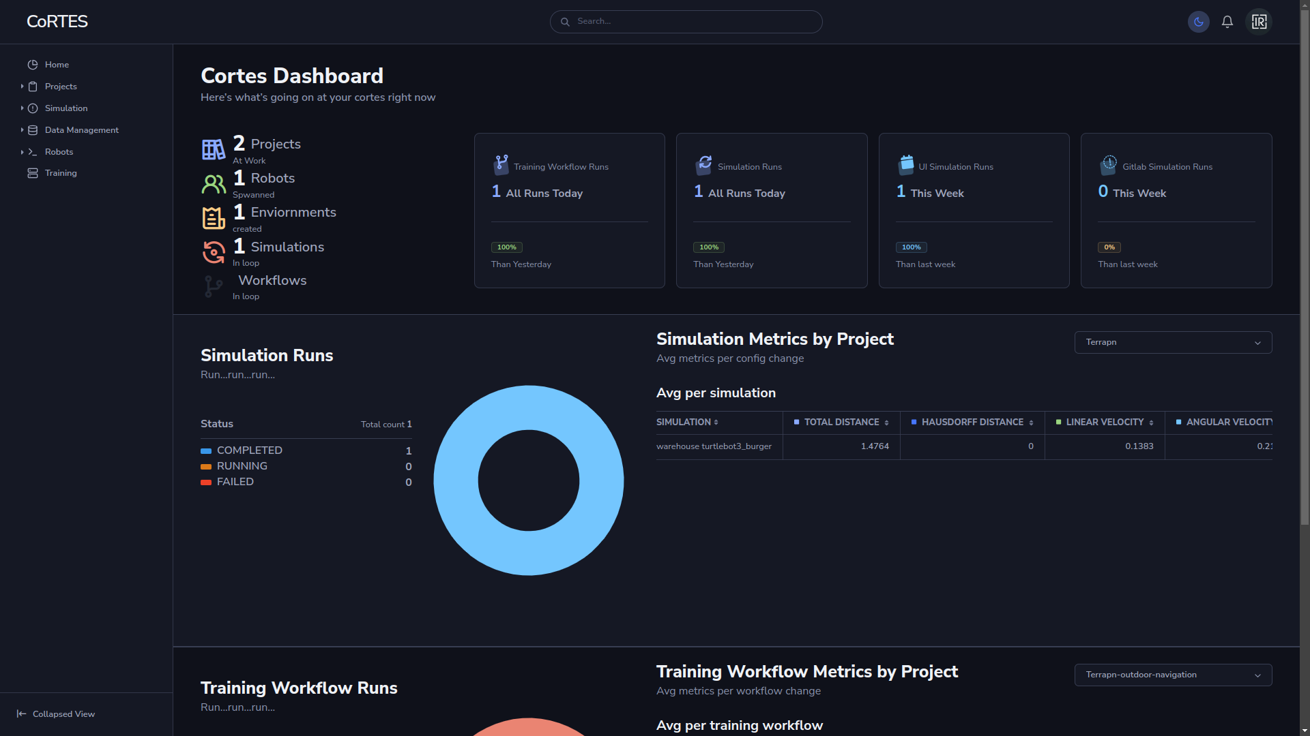Open Simulation in the sidebar

(x=66, y=108)
